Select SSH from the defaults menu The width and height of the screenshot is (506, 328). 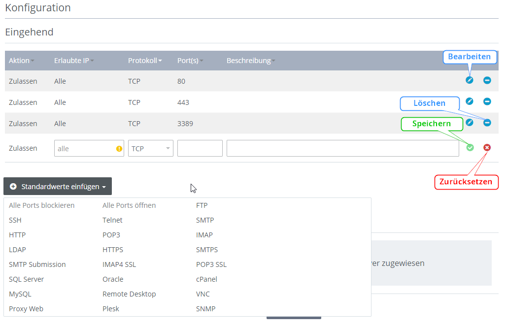coord(15,220)
